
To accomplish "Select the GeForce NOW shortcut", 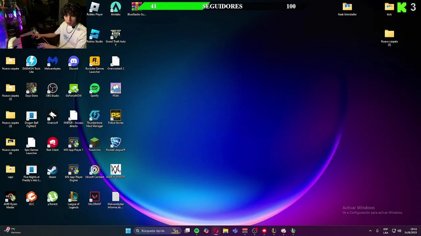I will coord(74,90).
